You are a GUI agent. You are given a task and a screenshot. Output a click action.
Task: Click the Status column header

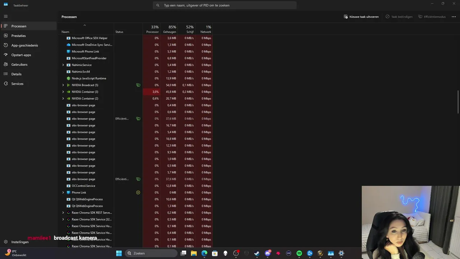[128, 29]
